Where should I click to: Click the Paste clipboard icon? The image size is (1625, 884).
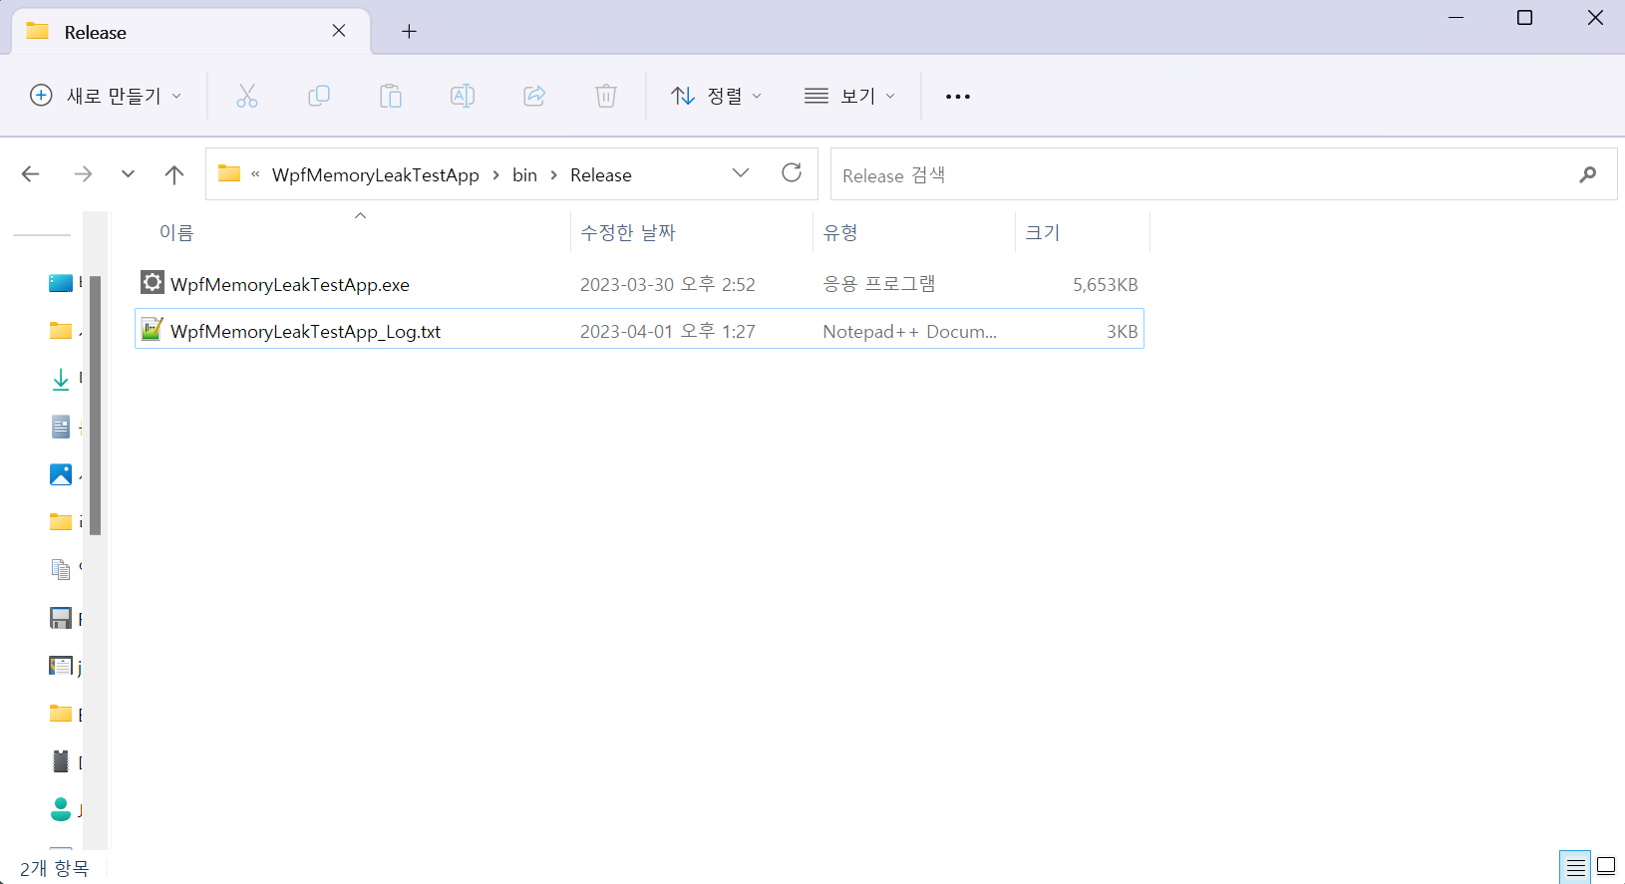tap(391, 96)
